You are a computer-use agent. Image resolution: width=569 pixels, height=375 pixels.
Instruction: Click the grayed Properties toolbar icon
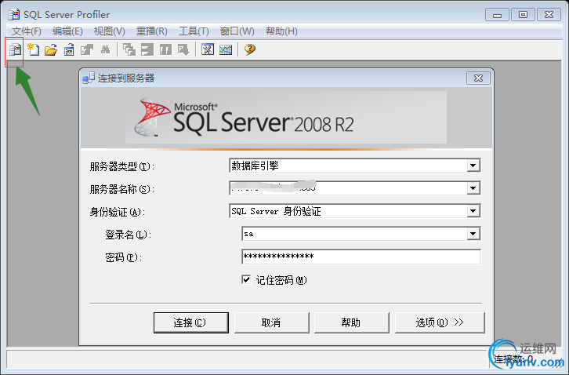87,49
